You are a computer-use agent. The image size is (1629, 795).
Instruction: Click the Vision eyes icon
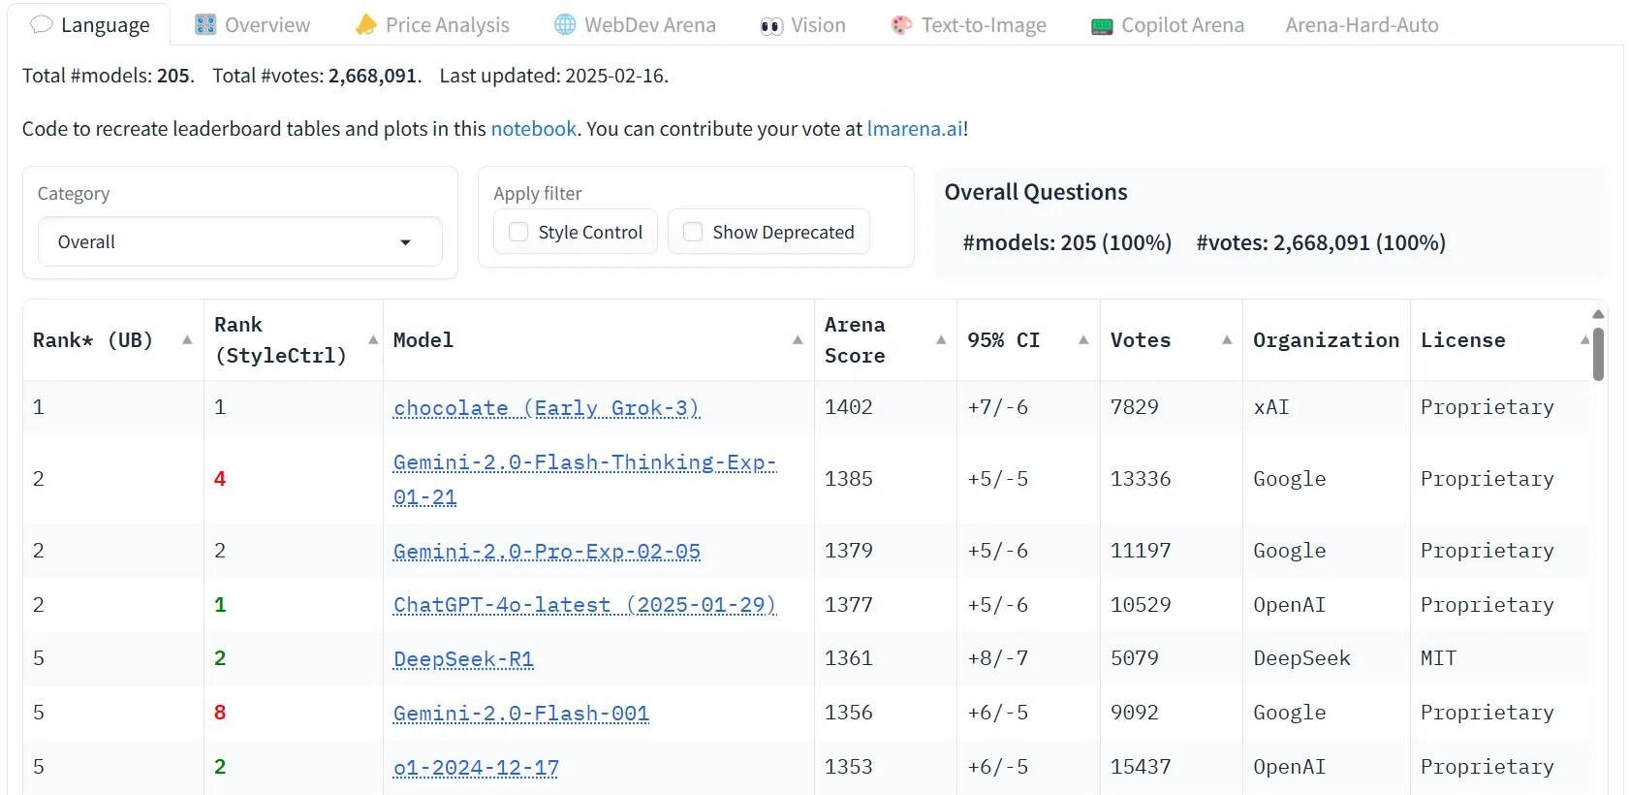[771, 26]
